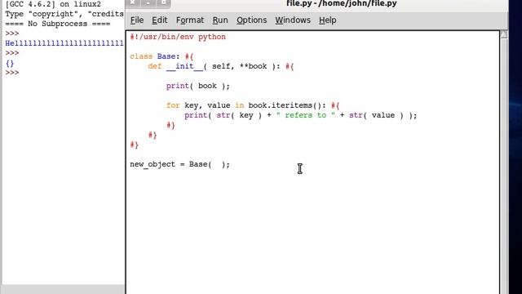Click the maximize button of the file.py window
Viewport: 522px width, 294px height.
click(x=163, y=3)
